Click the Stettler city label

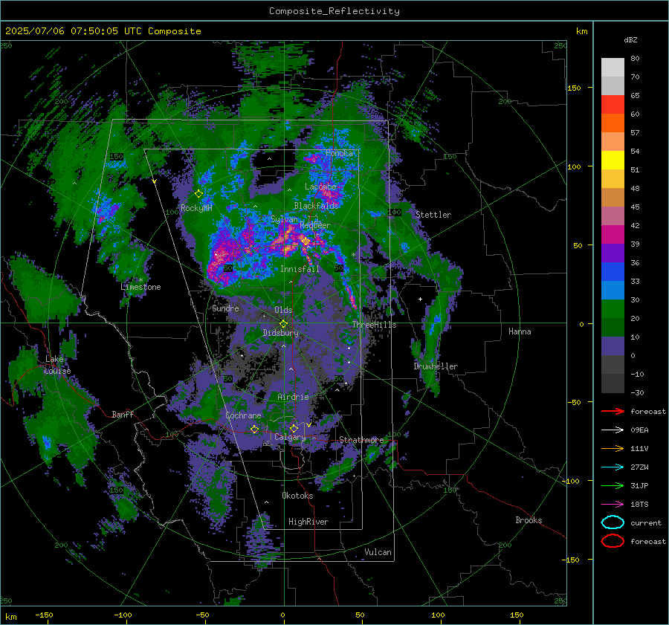coord(433,215)
